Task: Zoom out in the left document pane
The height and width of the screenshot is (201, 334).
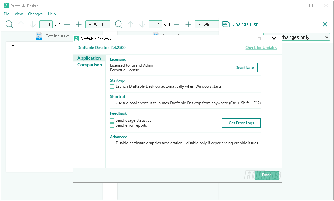Action: [x=67, y=24]
